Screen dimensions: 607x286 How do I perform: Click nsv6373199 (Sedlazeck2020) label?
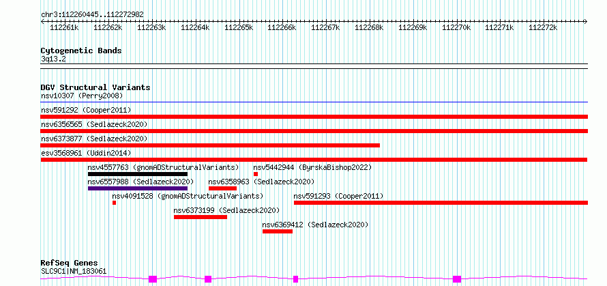pyautogui.click(x=226, y=210)
